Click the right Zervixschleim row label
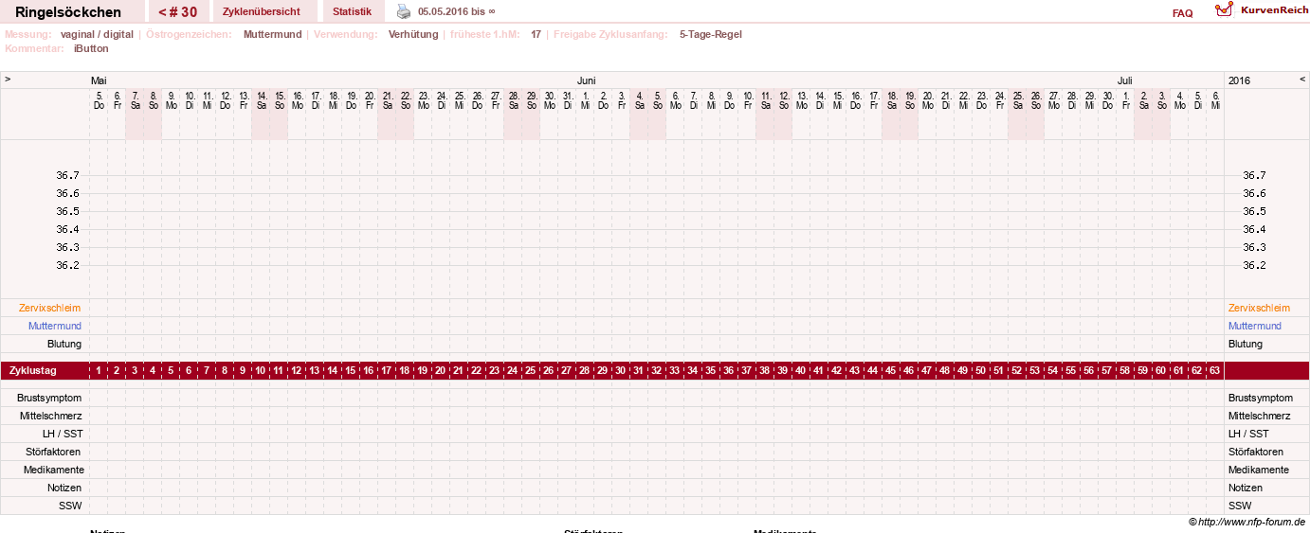The height and width of the screenshot is (533, 1310). tap(1259, 308)
